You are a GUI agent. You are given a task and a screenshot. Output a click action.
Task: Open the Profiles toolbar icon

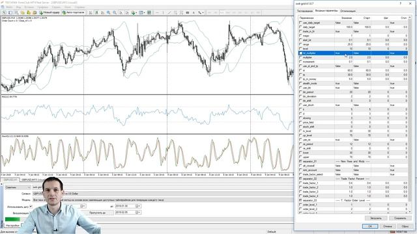[10, 12]
